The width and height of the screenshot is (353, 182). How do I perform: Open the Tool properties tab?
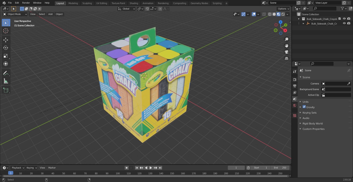295,71
